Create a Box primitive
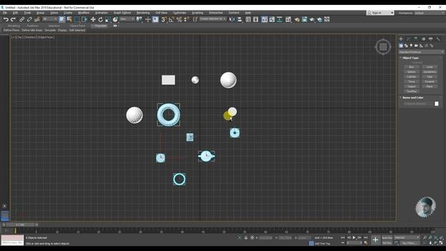 tap(411, 67)
